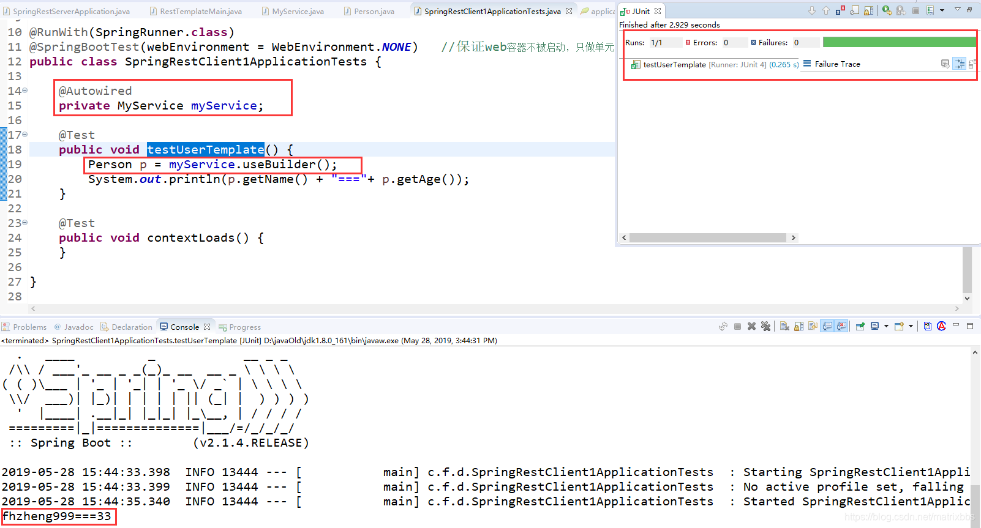Click console output fhzheng999===33
Screen dimensions: 981x528
(x=57, y=516)
